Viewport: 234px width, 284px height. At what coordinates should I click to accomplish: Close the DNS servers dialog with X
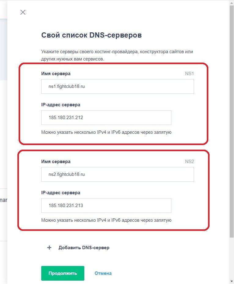point(23,12)
